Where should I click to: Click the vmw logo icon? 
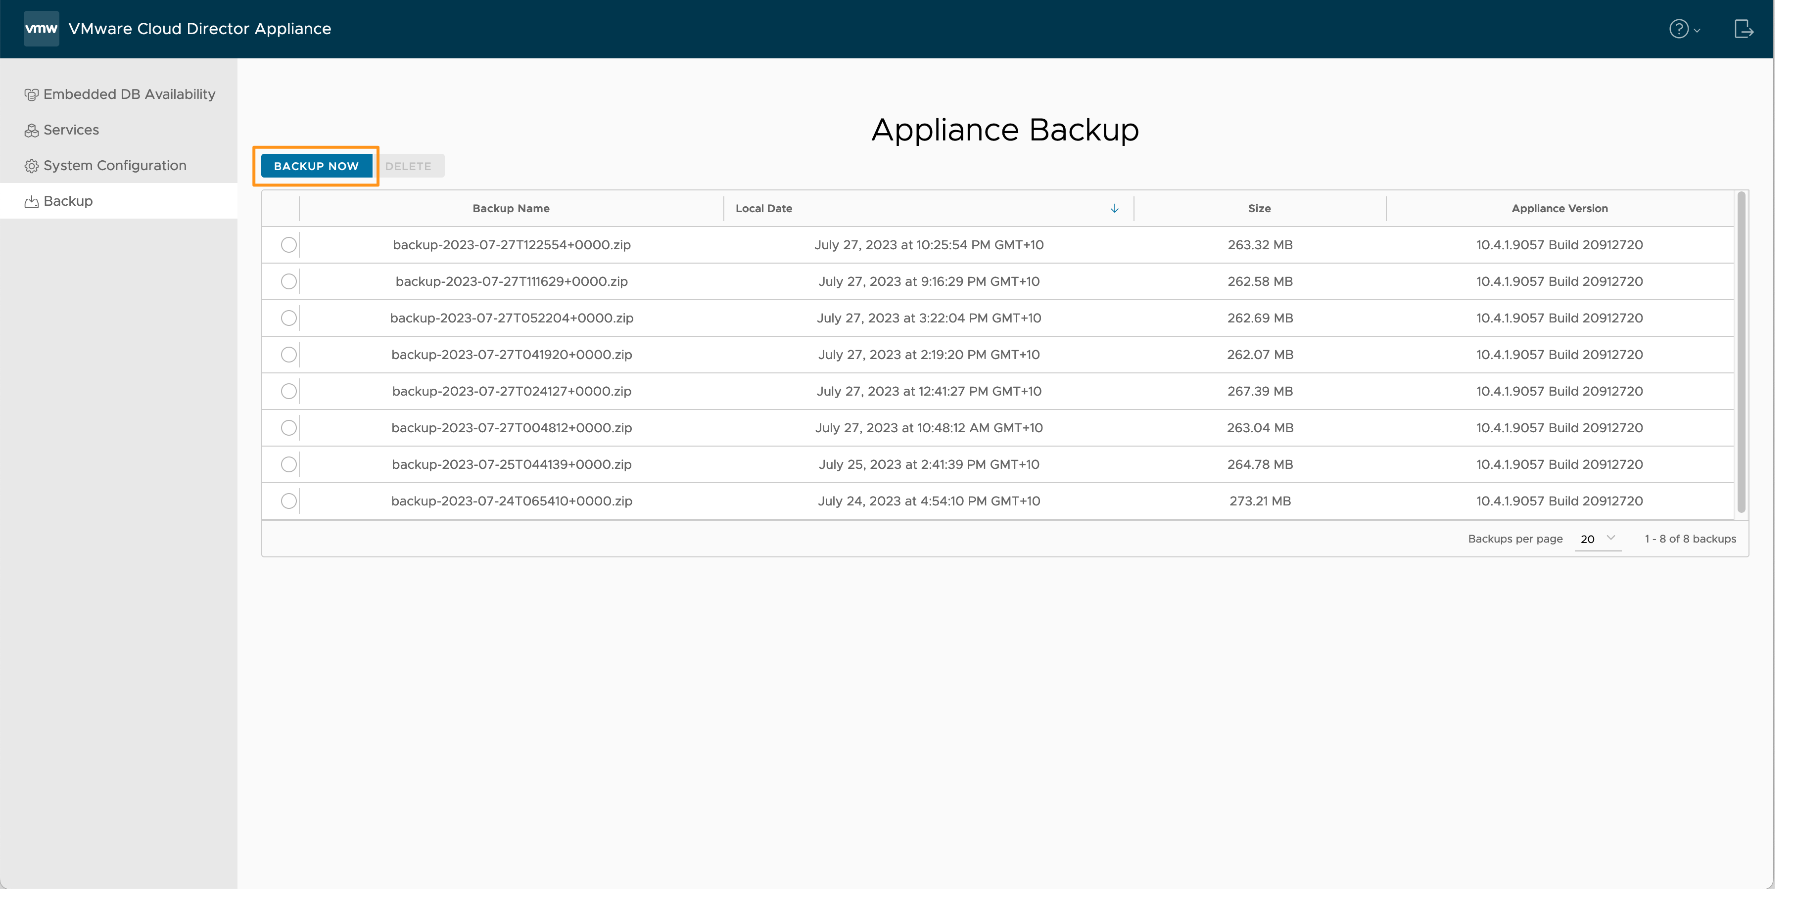click(x=41, y=29)
